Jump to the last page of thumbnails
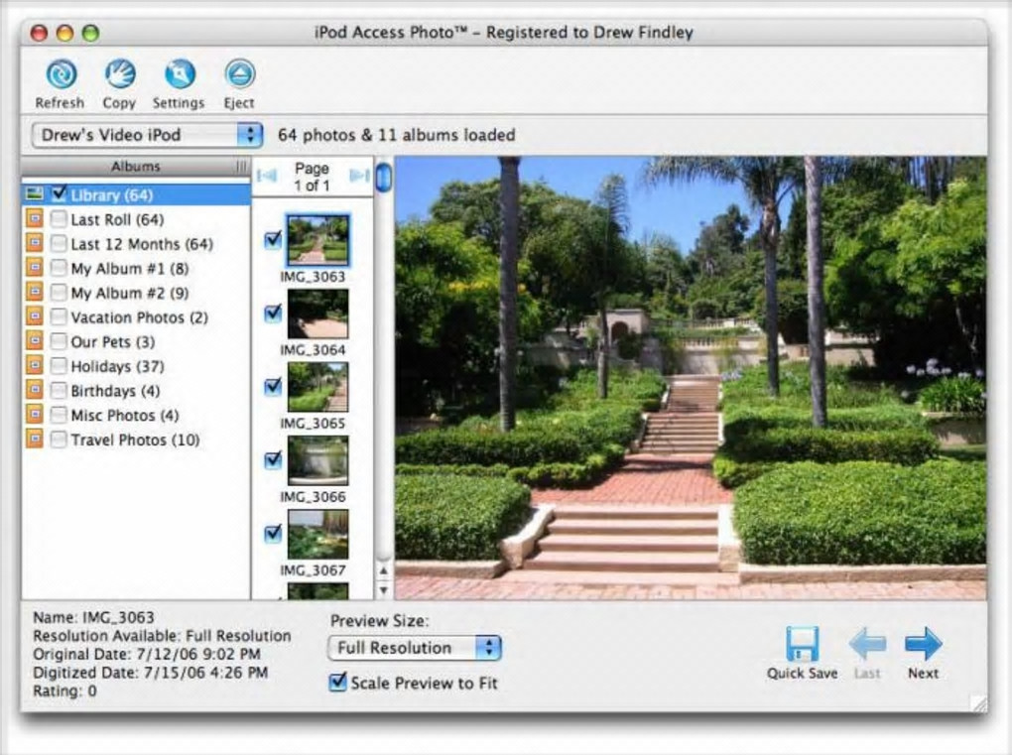This screenshot has width=1012, height=755. [359, 175]
